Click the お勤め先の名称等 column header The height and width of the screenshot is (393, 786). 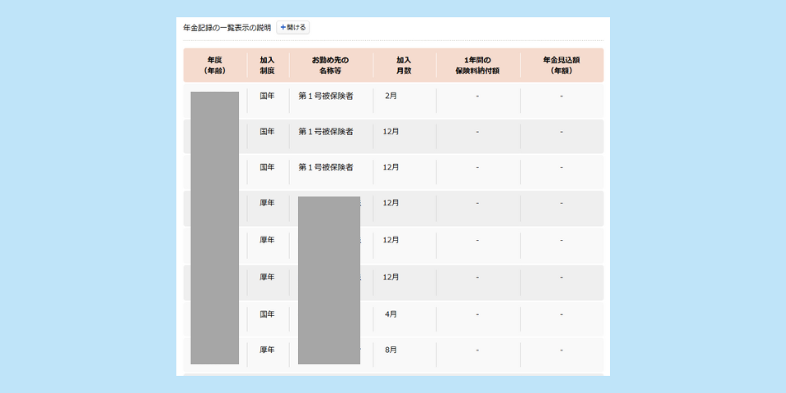[x=330, y=65]
